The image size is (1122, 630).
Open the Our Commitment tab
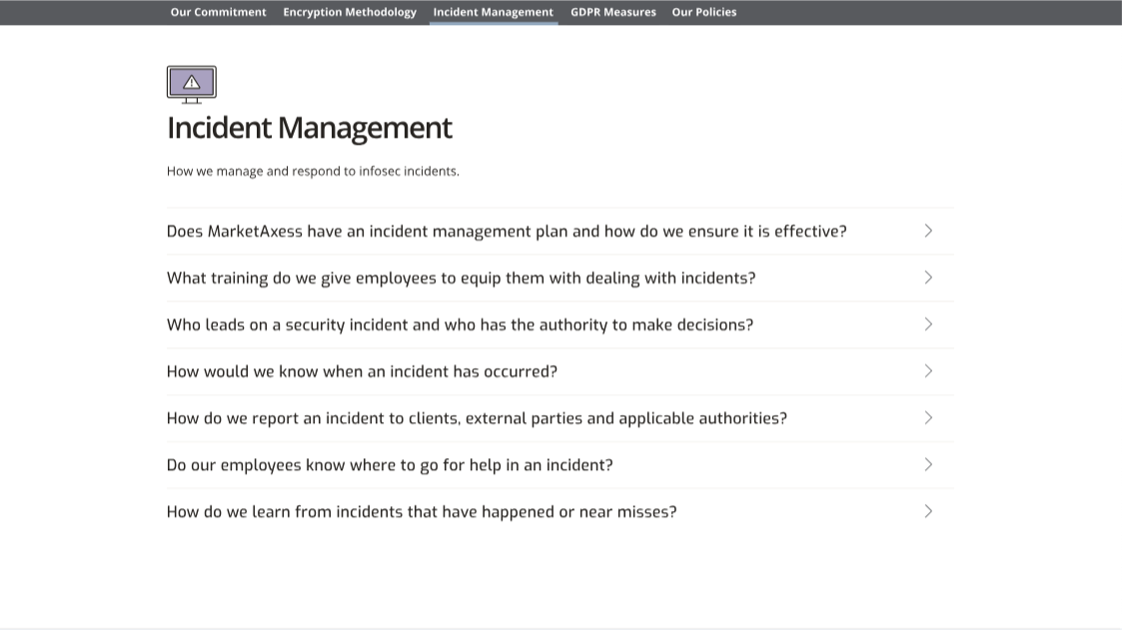click(x=218, y=12)
